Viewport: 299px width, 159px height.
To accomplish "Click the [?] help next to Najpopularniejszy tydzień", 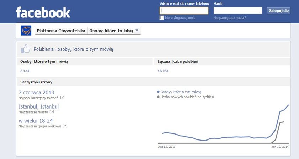I will tap(62, 98).
